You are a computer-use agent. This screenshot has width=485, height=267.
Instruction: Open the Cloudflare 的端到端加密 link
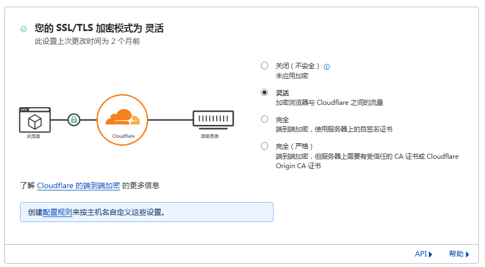point(78,185)
